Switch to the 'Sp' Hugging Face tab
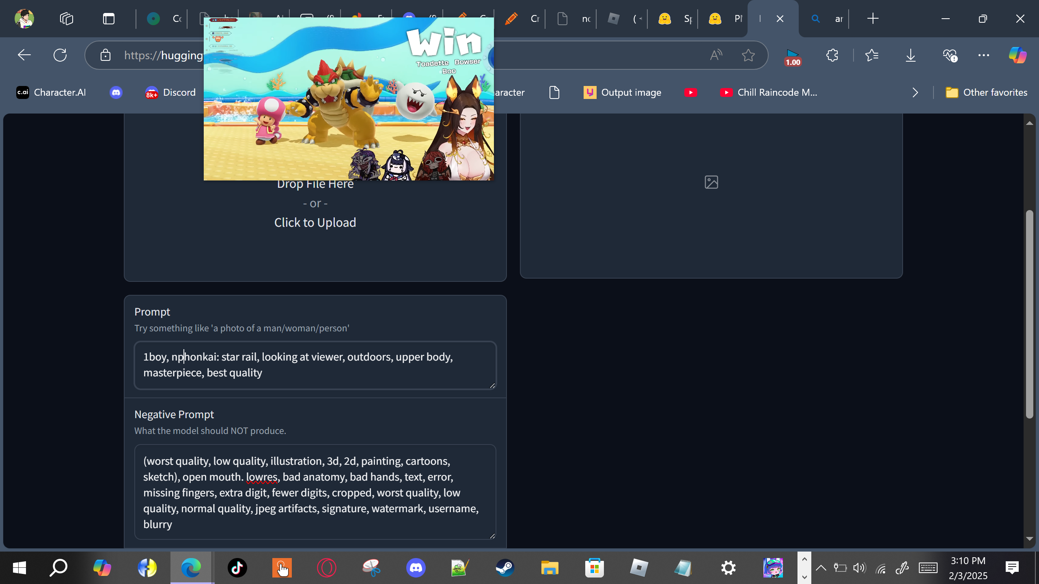Image resolution: width=1039 pixels, height=584 pixels. 673,19
